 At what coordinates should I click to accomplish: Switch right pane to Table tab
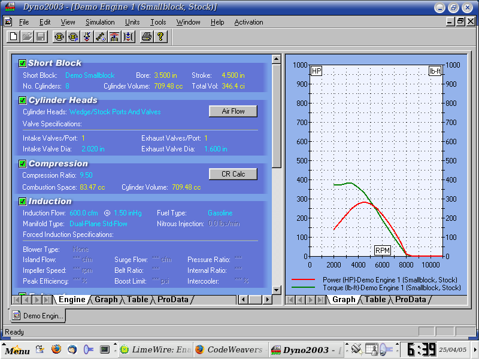(375, 300)
